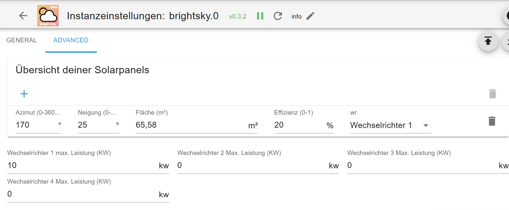
Task: Click the upload config arrow button
Action: 488,41
